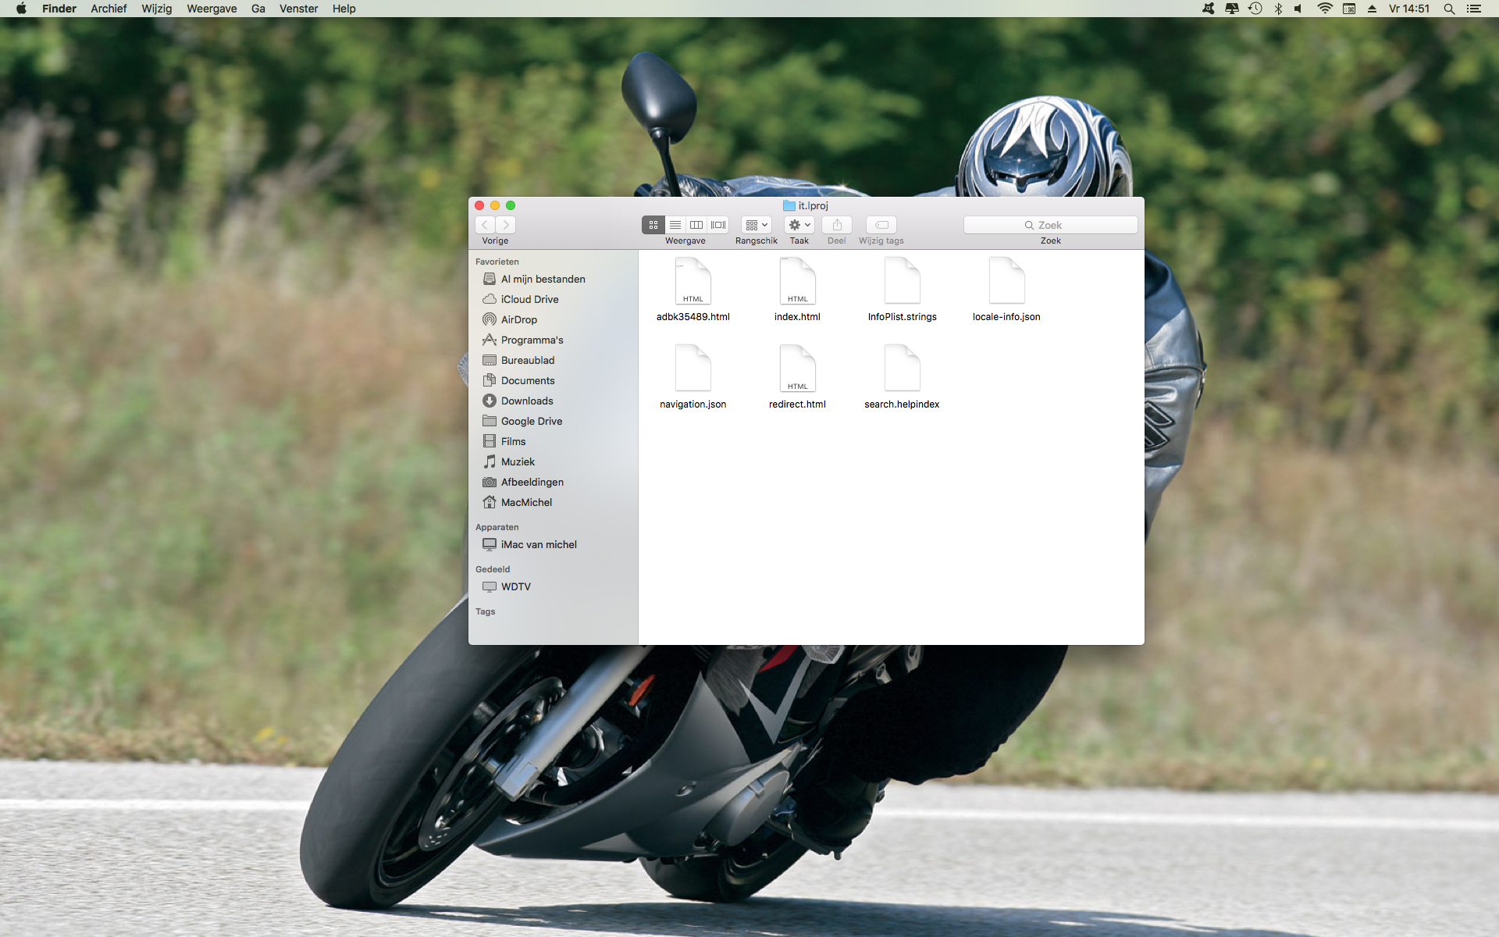This screenshot has width=1499, height=937.
Task: Click the Deel share button
Action: pyautogui.click(x=837, y=225)
